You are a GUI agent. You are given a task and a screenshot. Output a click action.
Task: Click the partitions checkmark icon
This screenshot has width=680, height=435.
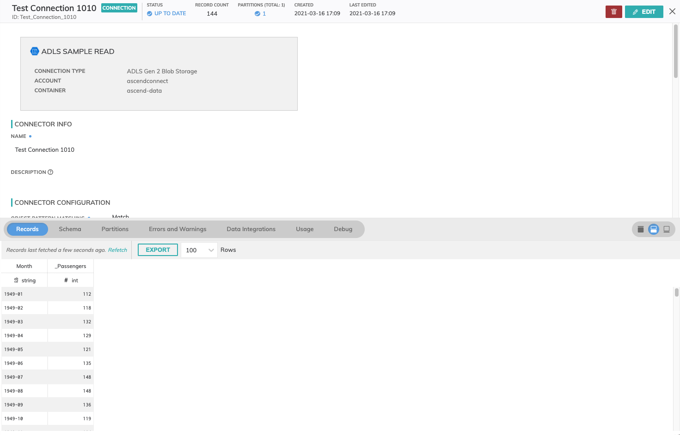[257, 14]
